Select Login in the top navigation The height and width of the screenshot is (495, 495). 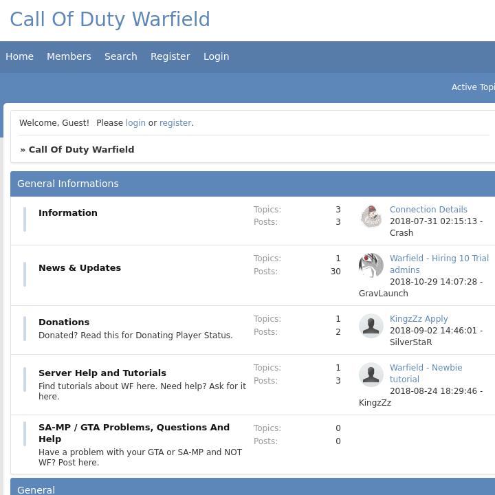pyautogui.click(x=216, y=56)
